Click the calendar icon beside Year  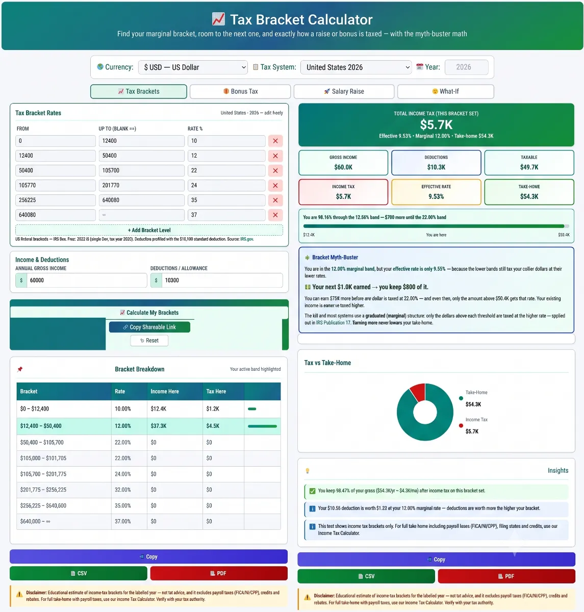pos(420,67)
